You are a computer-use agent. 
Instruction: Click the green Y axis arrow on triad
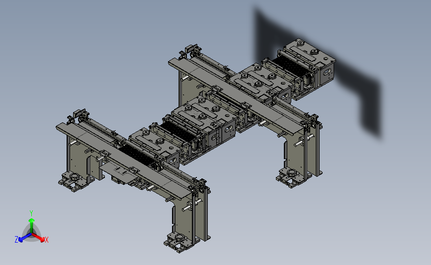pyautogui.click(x=31, y=225)
